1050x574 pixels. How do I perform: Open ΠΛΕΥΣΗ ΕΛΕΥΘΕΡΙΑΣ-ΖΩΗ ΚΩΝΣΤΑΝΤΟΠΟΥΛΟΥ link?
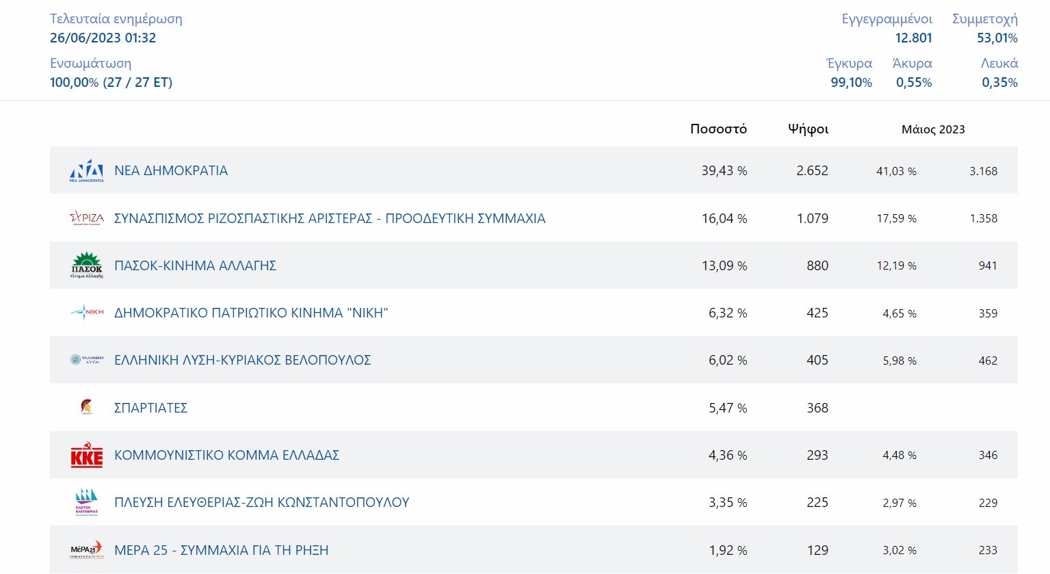pyautogui.click(x=261, y=502)
